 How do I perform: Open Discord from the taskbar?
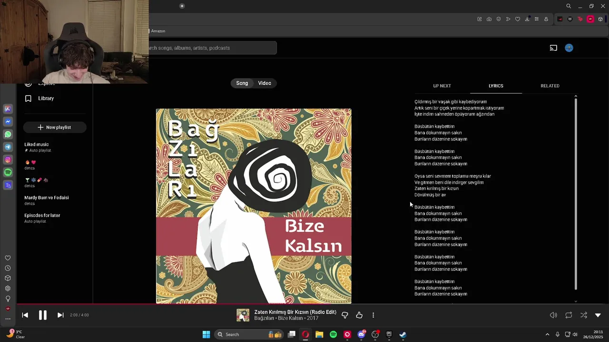click(361, 334)
